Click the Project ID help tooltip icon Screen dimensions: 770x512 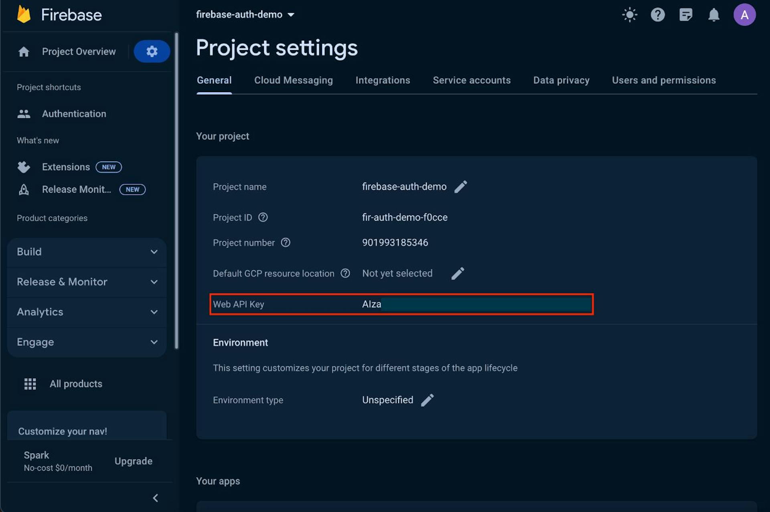coord(263,217)
